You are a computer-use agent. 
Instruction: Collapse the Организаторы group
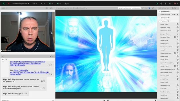pyautogui.click(x=159, y=11)
